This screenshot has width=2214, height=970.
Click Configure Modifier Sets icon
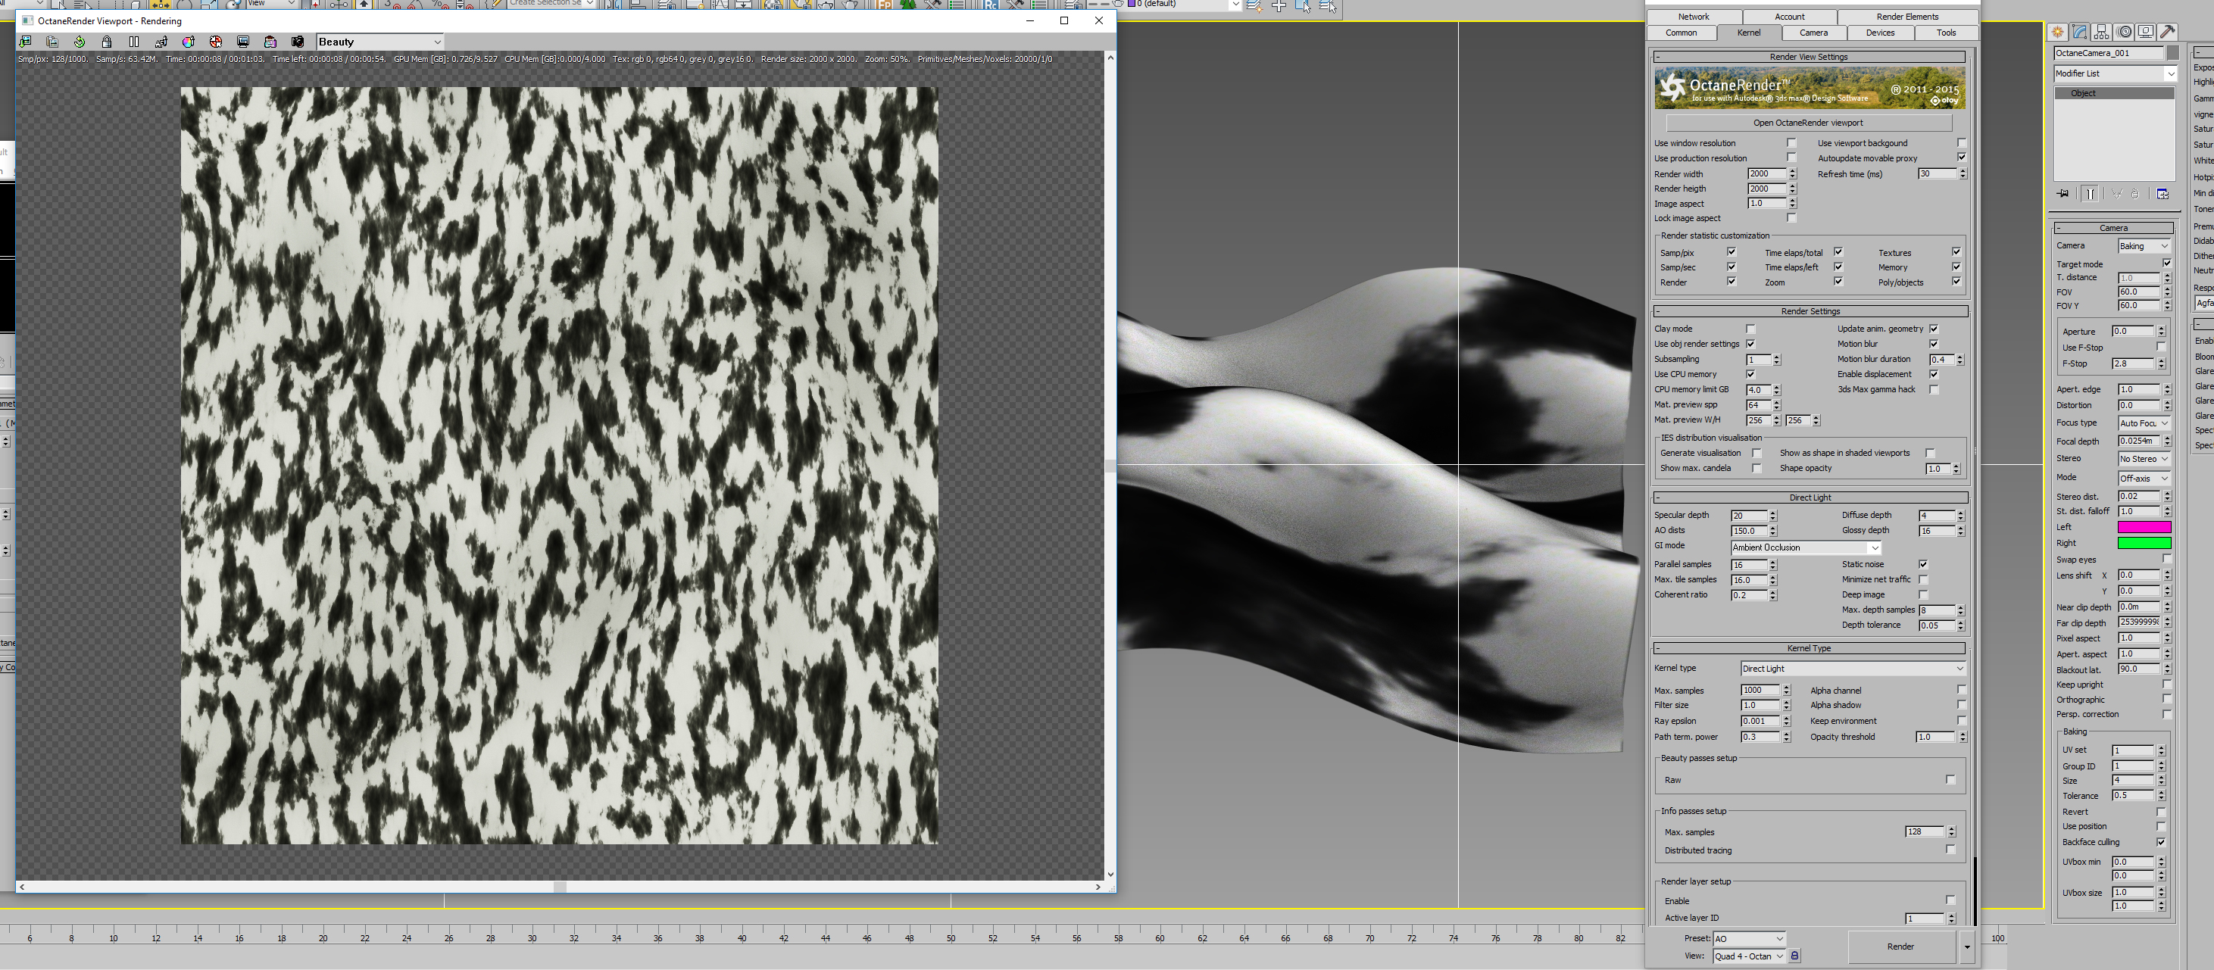[x=2162, y=193]
